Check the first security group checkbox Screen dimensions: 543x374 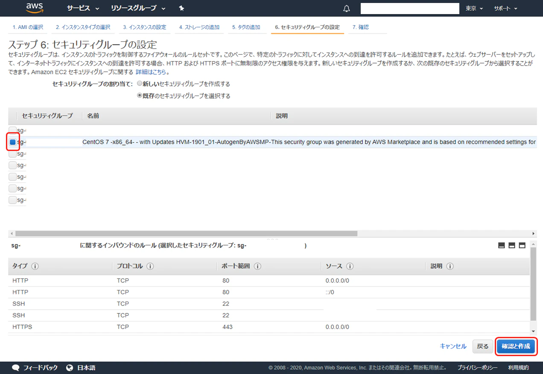pos(13,130)
